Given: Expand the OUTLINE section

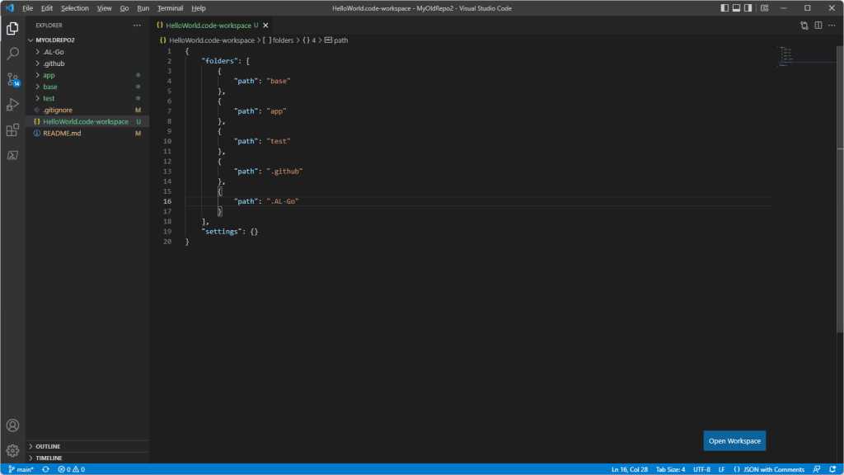Looking at the screenshot, I should tap(48, 446).
